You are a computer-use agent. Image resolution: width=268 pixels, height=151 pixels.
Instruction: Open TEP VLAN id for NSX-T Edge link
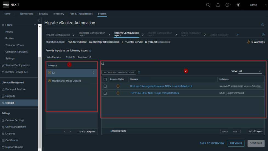154,93
